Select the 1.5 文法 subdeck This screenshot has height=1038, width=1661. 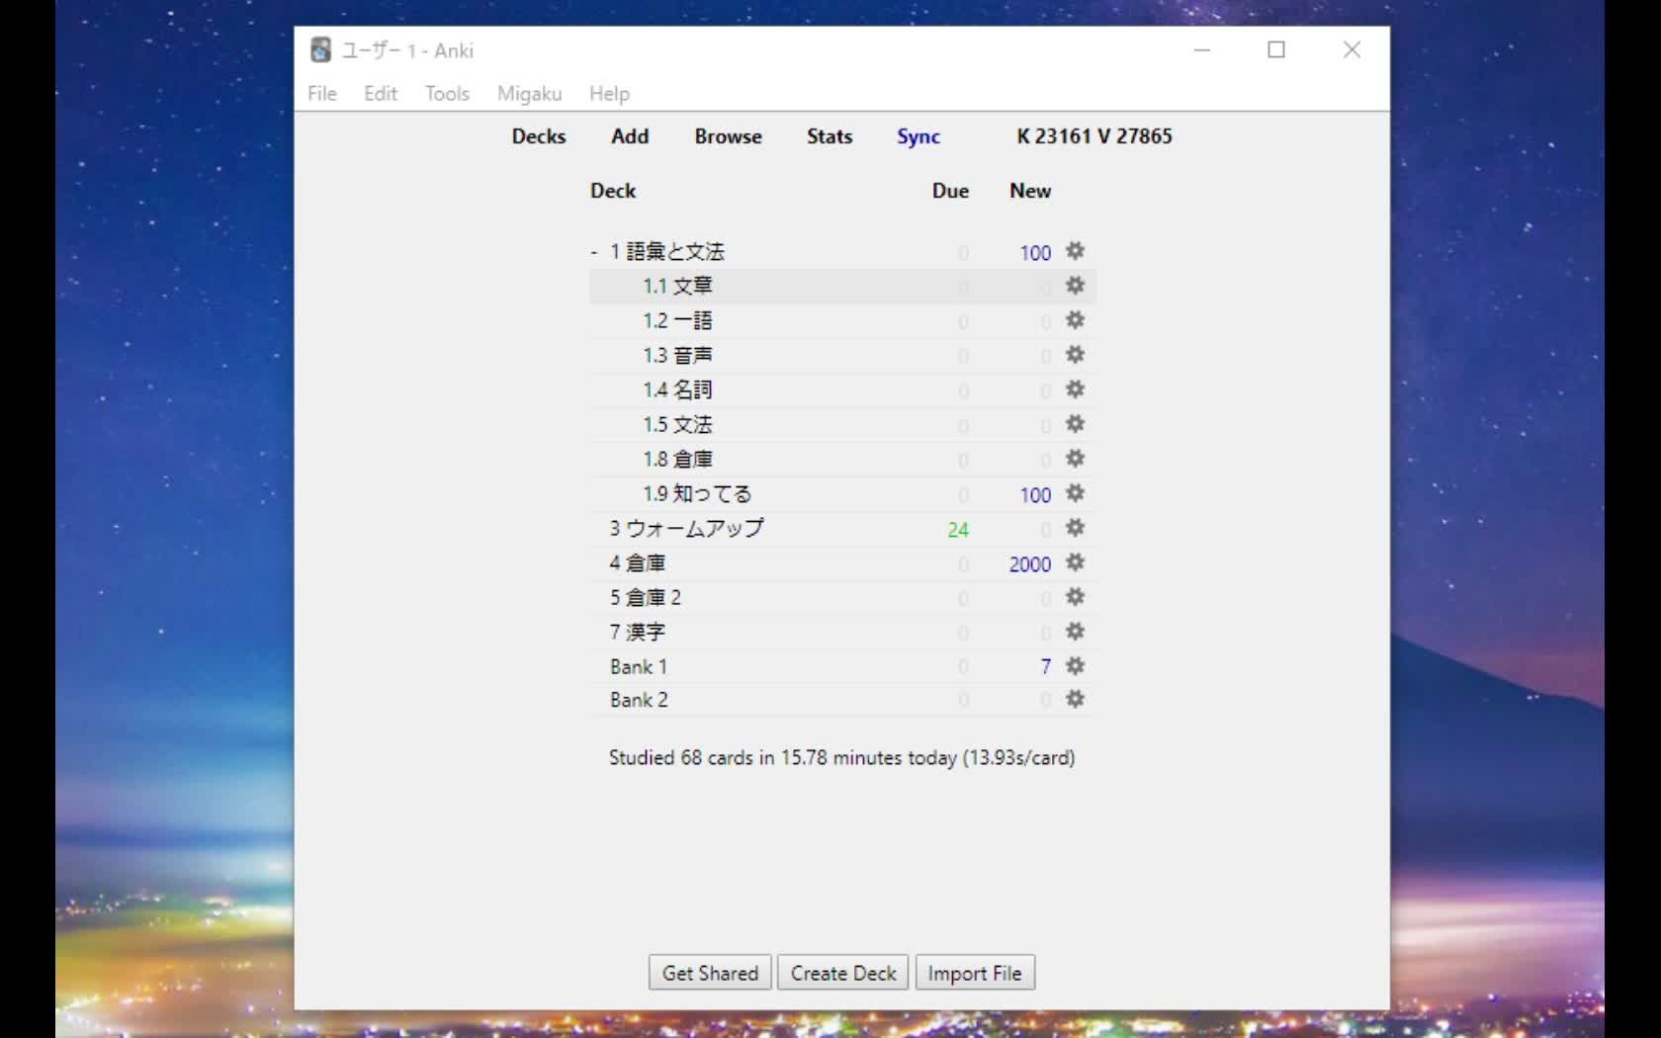[678, 424]
